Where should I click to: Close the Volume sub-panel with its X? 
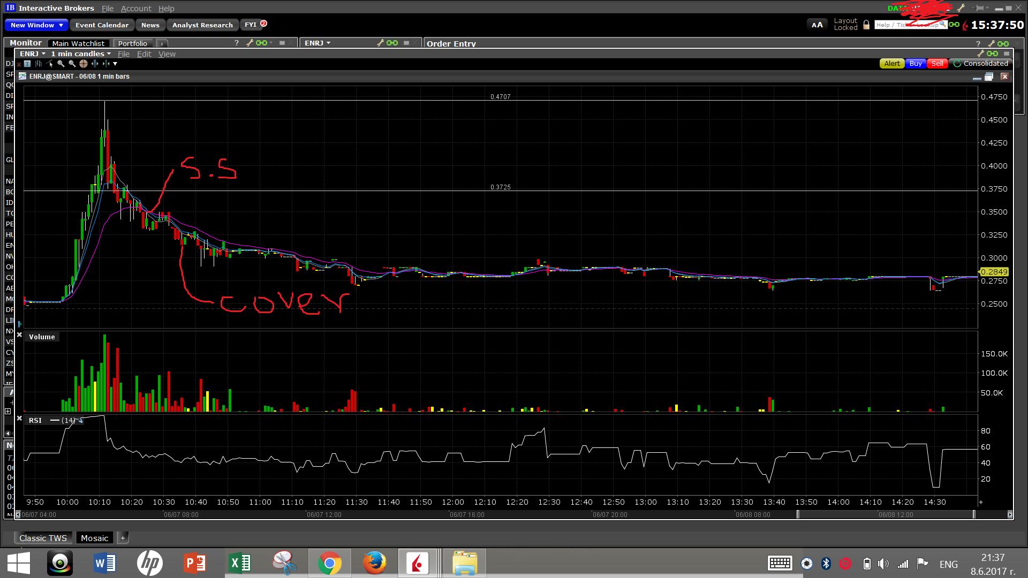20,335
